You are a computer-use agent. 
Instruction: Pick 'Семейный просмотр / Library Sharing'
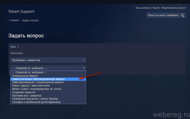tap(48, 99)
